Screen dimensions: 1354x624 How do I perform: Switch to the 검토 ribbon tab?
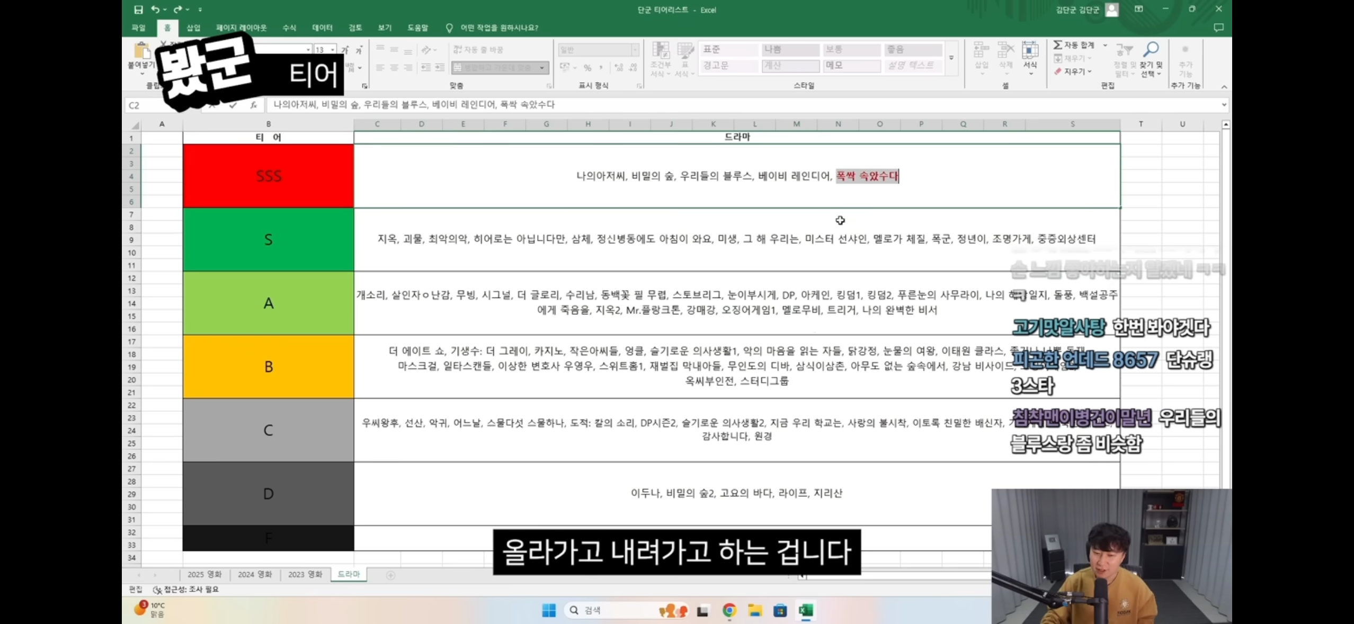355,28
